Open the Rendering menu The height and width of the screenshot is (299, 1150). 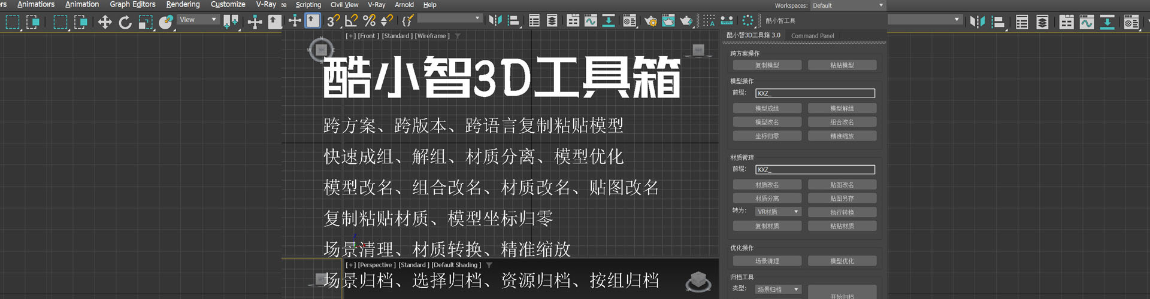pyautogui.click(x=183, y=4)
